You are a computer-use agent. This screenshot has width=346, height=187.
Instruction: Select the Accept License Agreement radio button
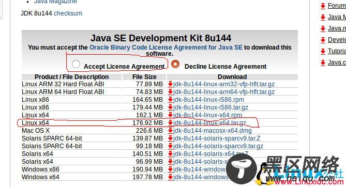[x=76, y=64]
